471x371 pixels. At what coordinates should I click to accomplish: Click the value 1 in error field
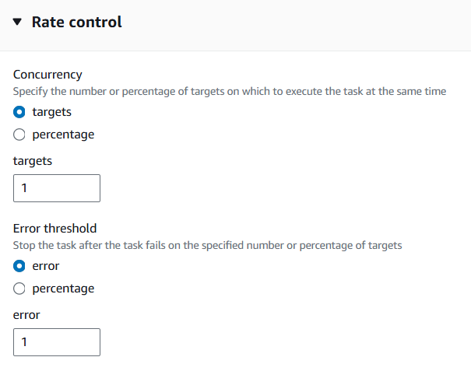pos(26,342)
